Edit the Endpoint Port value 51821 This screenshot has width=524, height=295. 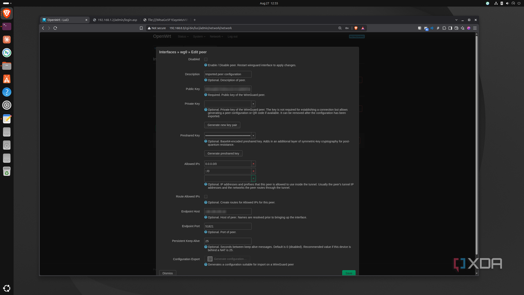coord(228,226)
